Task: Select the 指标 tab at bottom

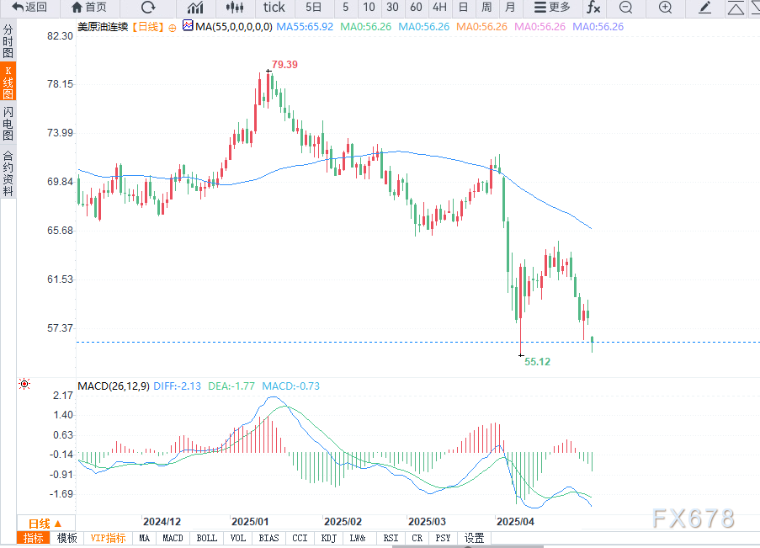Action: 33,538
